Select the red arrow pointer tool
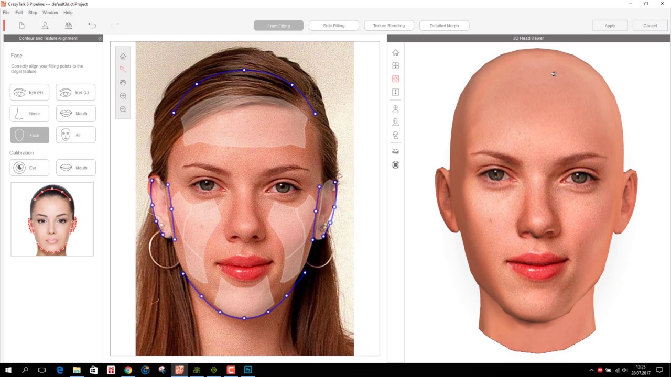671x377 pixels. pyautogui.click(x=123, y=69)
